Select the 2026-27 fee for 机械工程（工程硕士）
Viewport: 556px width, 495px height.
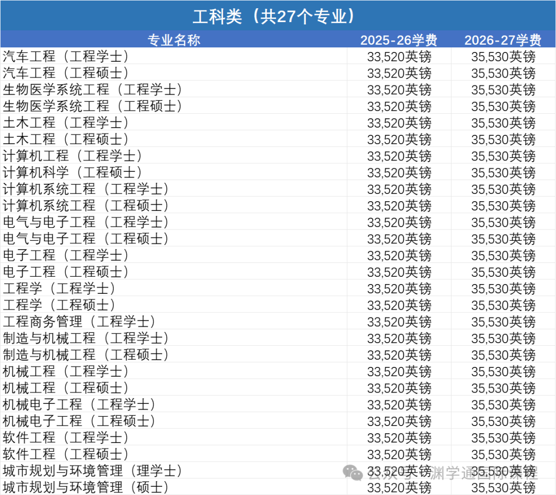point(503,388)
